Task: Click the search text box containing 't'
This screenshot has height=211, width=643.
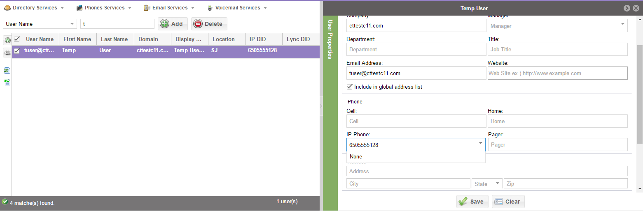Action: (117, 24)
